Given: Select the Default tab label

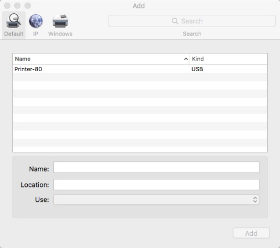Looking at the screenshot, I should click(x=14, y=33).
